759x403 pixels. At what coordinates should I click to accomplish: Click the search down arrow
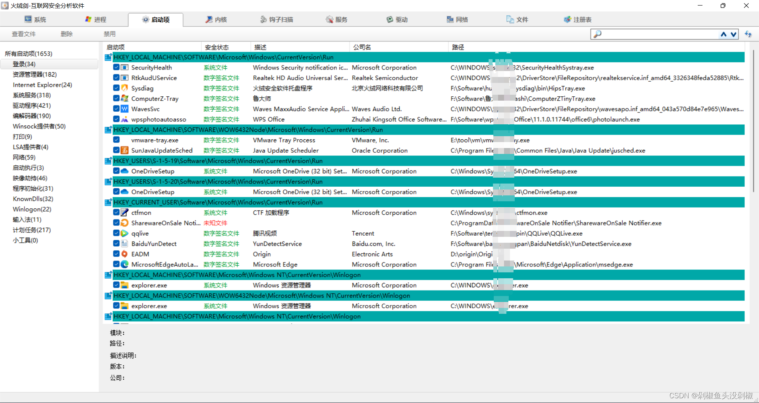(x=733, y=34)
